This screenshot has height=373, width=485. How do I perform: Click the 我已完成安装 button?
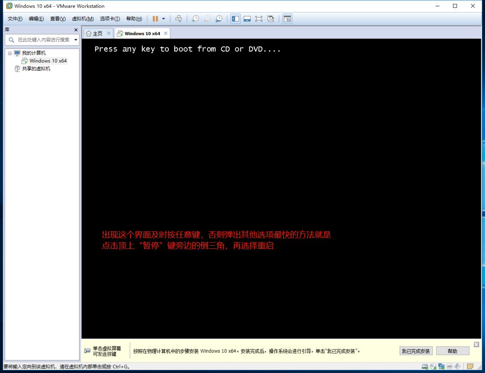[x=416, y=351]
